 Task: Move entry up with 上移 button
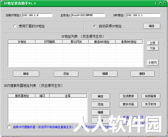click(153, 43)
